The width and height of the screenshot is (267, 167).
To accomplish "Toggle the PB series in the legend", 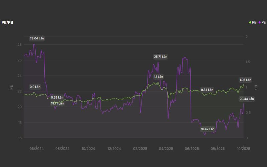I will click(254, 22).
